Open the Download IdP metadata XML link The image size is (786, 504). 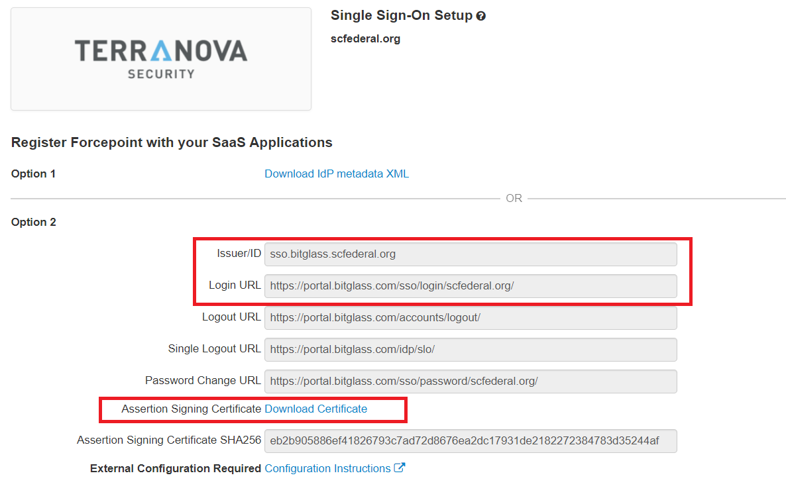tap(337, 174)
